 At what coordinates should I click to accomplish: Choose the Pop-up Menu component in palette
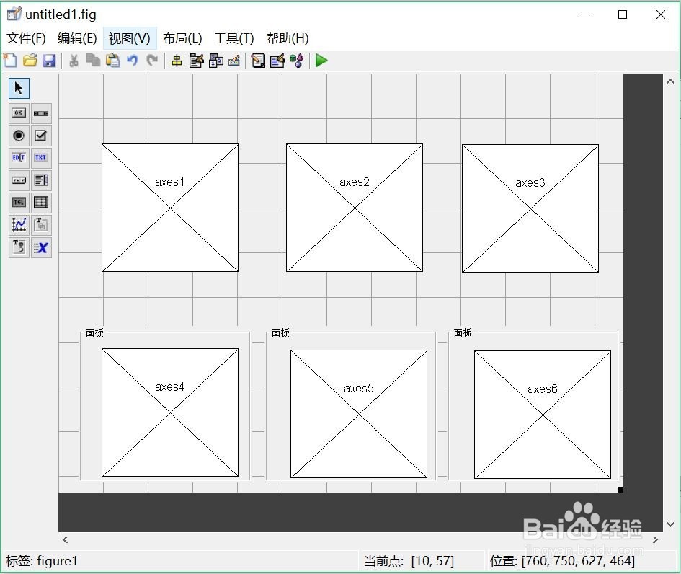[19, 180]
